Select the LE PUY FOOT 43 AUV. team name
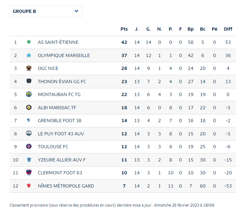 (x=61, y=134)
